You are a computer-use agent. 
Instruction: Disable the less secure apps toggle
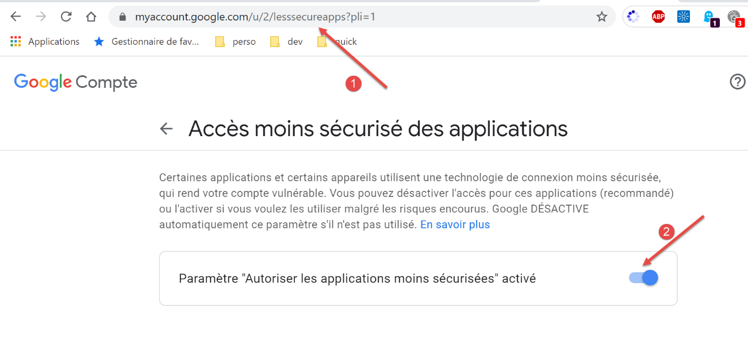[644, 278]
